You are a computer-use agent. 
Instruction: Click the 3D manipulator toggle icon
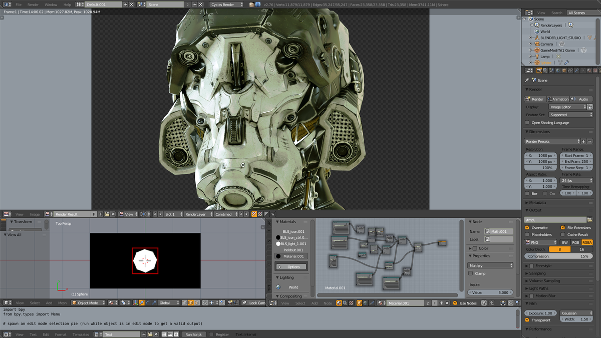point(135,303)
